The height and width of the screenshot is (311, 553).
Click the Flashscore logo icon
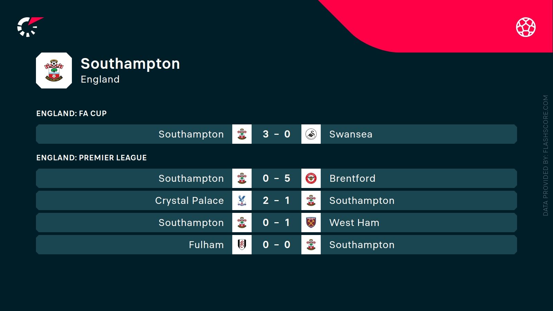pyautogui.click(x=29, y=27)
